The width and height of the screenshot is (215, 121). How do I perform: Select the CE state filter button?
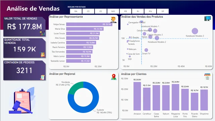[x=88, y=11]
